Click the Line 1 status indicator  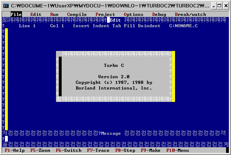tap(27, 26)
